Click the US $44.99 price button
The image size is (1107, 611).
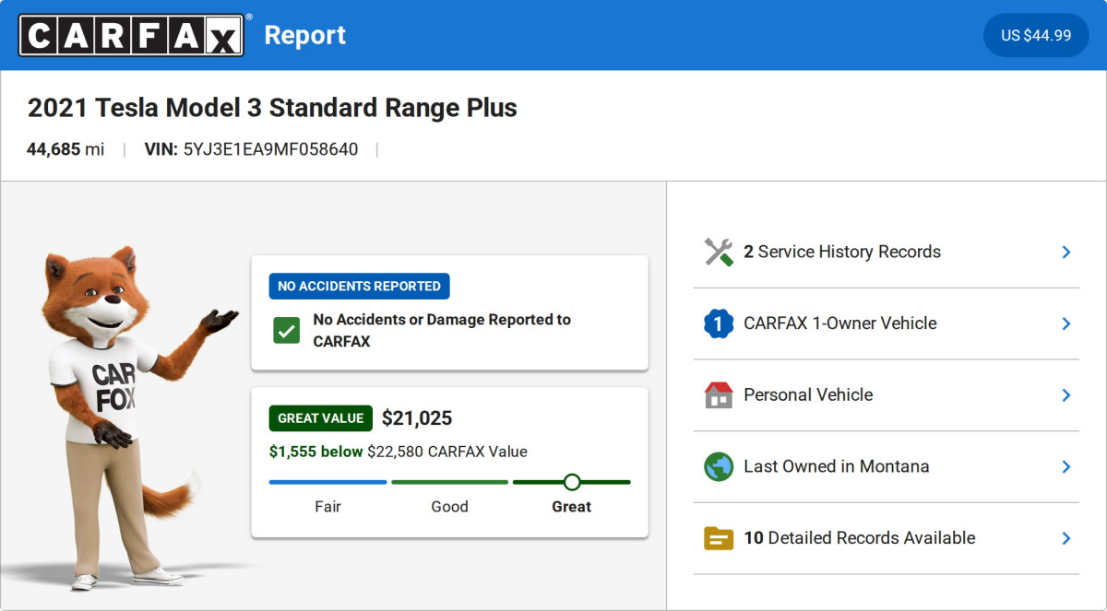(x=1036, y=35)
